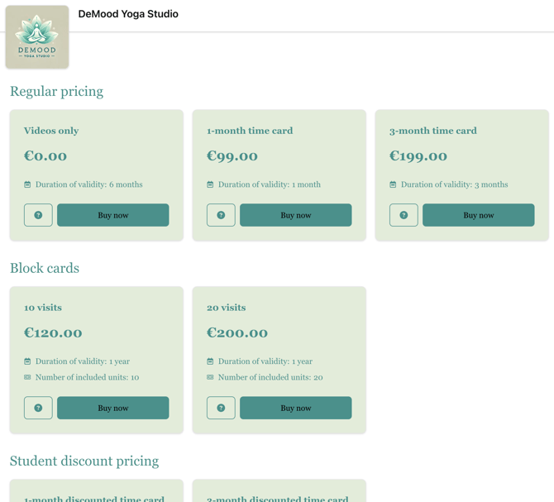Click units icon in 10 visits card
Image resolution: width=554 pixels, height=502 pixels.
(x=27, y=377)
